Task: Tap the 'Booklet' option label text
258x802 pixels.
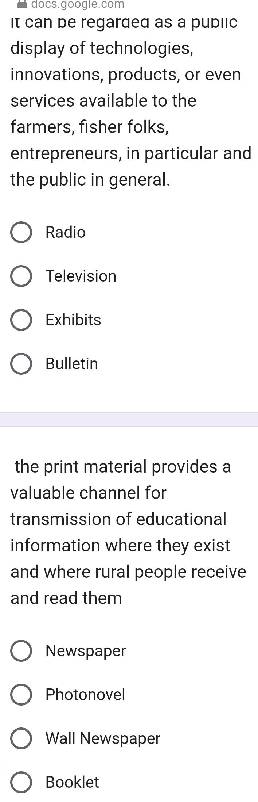Action: 72,782
